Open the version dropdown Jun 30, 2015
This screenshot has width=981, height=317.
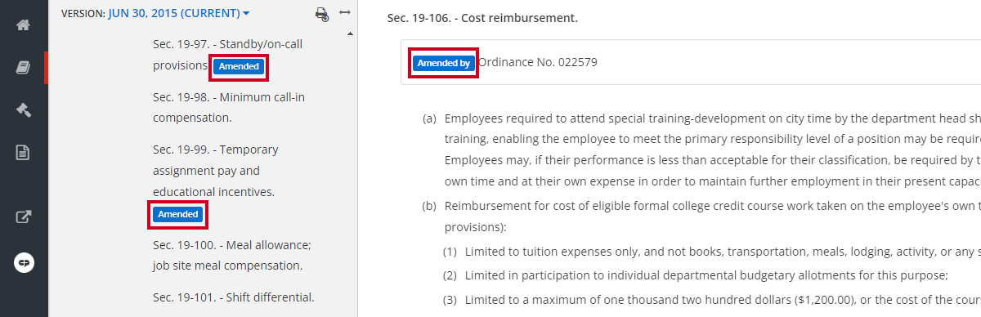coord(179,13)
